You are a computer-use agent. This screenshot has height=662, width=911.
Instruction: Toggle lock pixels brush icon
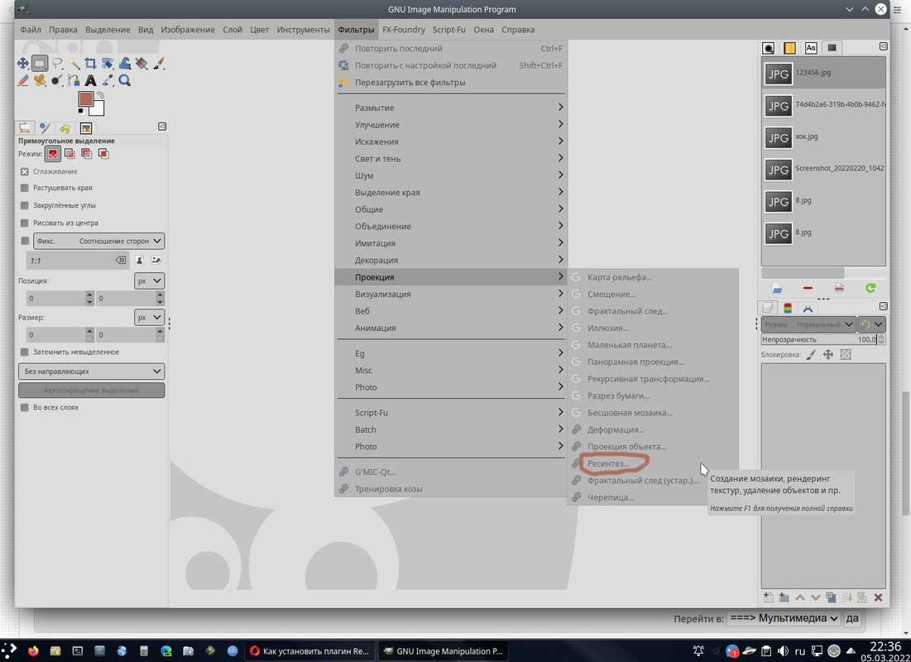coord(812,354)
